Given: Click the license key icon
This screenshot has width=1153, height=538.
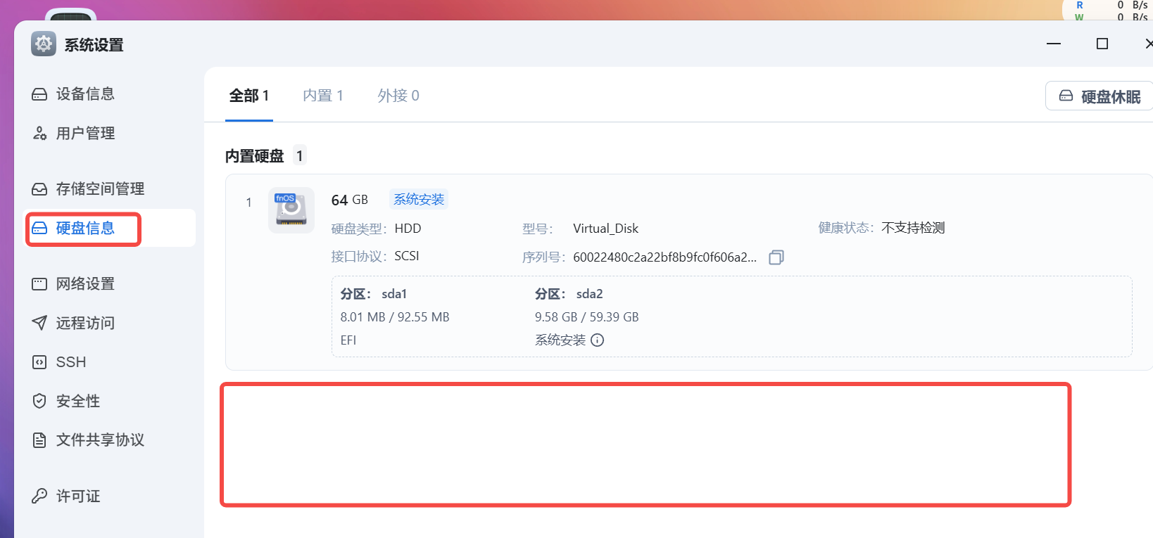Looking at the screenshot, I should click(39, 497).
